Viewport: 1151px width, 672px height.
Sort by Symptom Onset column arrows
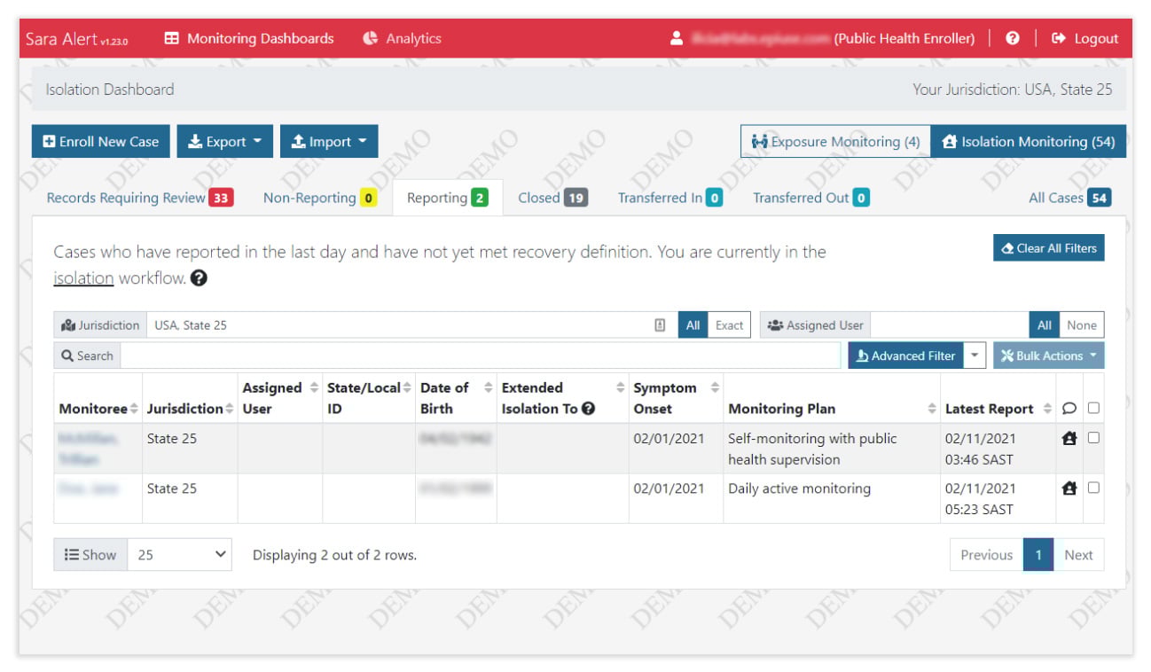(x=715, y=388)
